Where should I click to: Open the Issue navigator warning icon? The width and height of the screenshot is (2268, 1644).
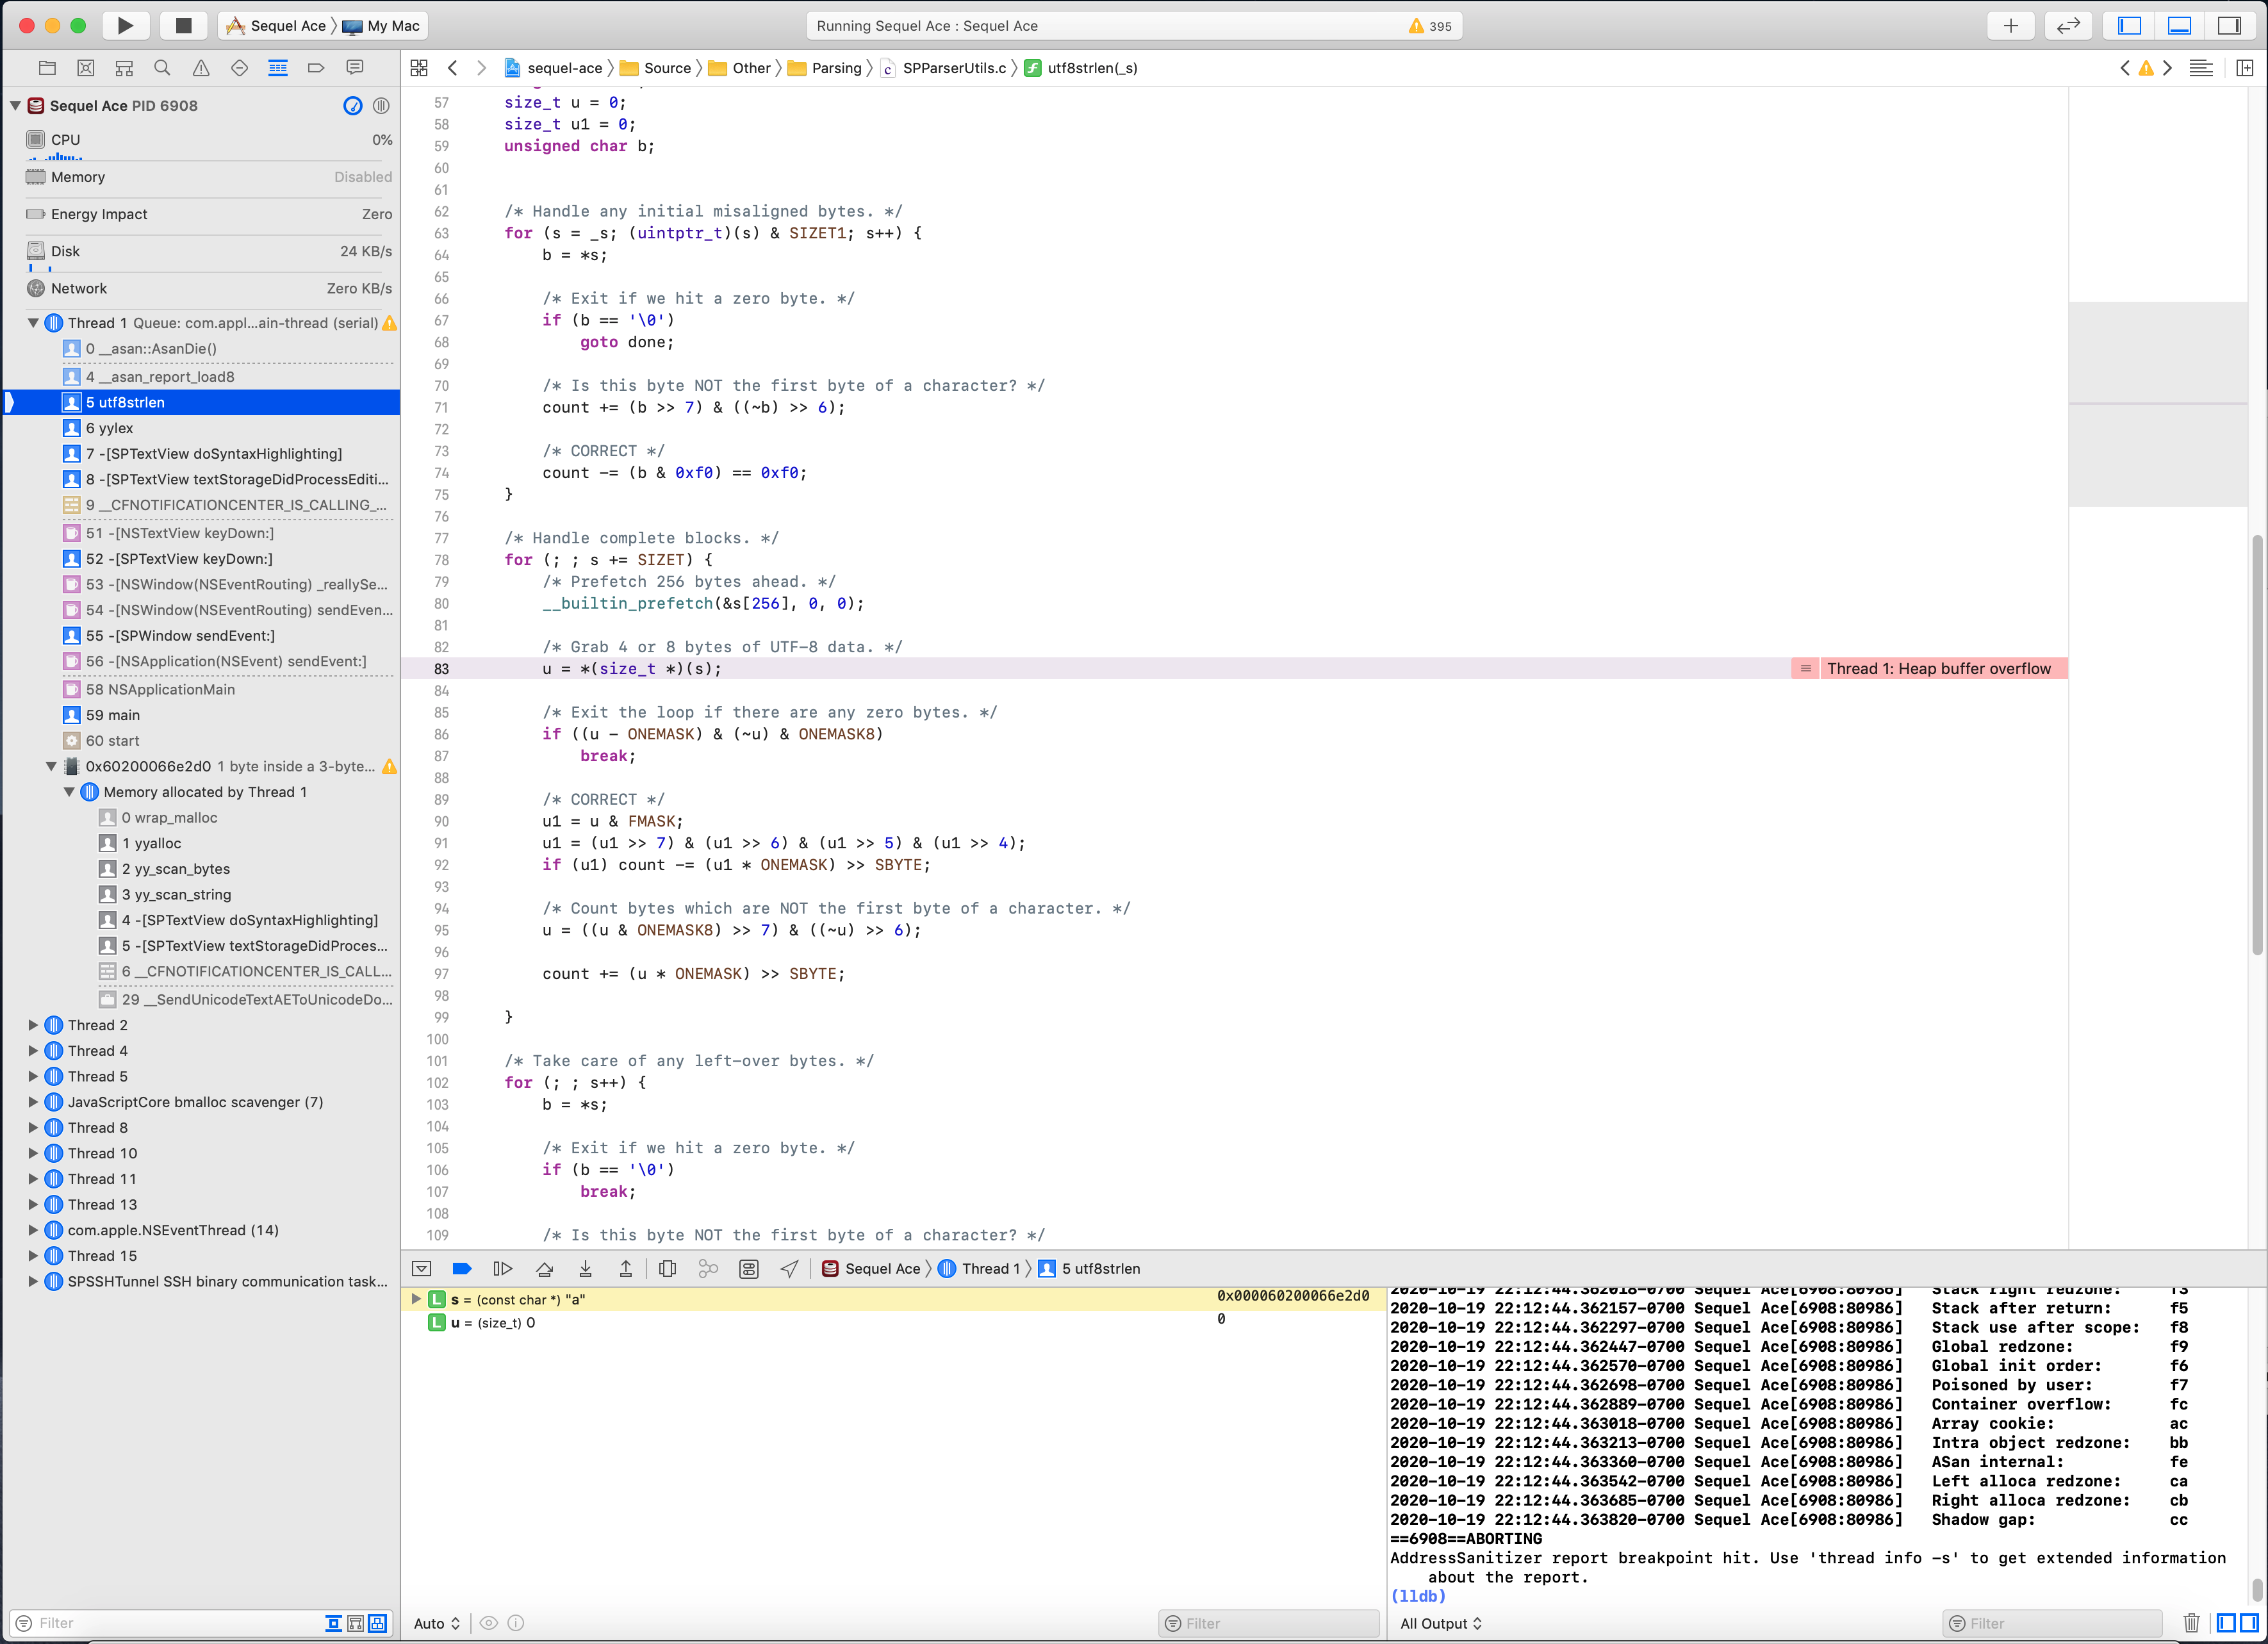pos(201,68)
